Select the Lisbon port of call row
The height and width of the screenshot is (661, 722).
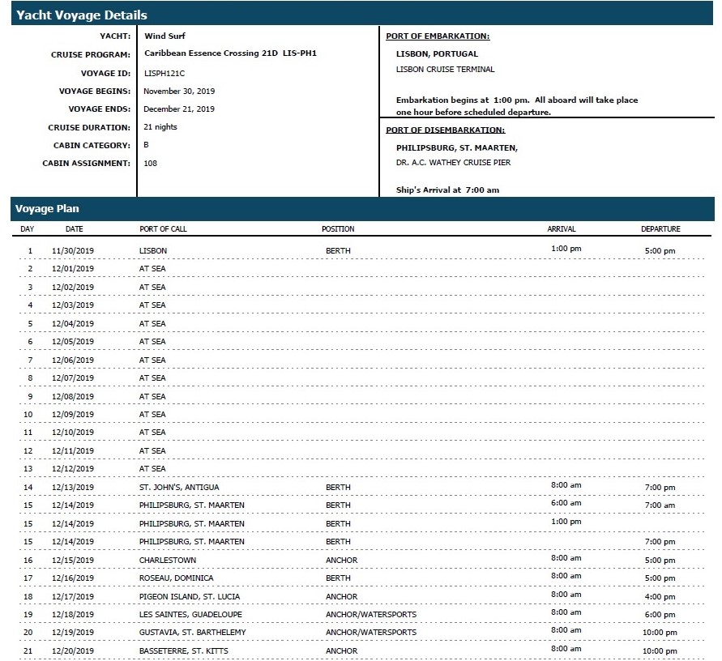tap(153, 251)
